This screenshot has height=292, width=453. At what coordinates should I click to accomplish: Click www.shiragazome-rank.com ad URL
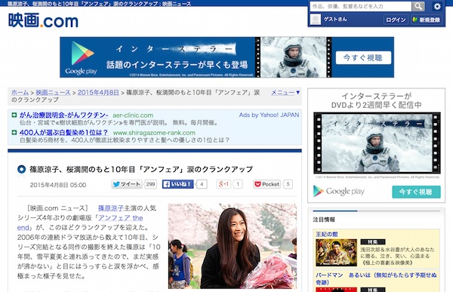pos(154,133)
